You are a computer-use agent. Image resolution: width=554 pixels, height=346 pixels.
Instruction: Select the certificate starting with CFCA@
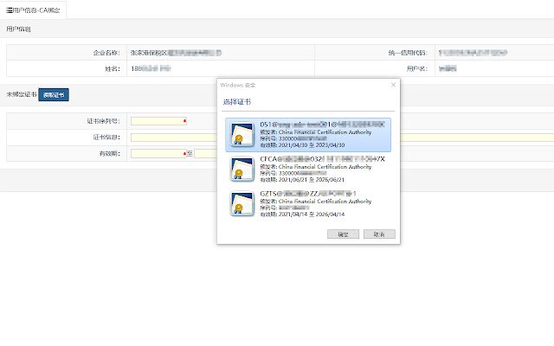[308, 170]
